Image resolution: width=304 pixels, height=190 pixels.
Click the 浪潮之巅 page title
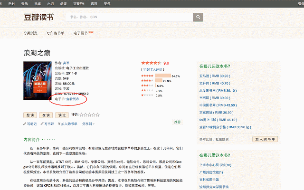coord(37,53)
